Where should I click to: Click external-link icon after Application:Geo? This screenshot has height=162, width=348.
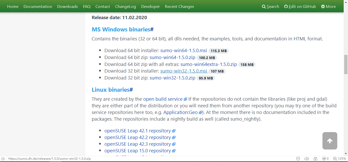(200, 112)
